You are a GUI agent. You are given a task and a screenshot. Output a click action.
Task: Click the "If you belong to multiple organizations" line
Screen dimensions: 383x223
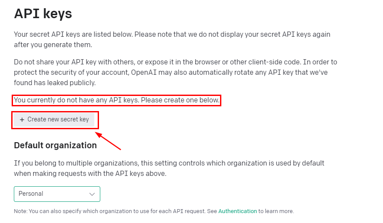[x=169, y=163]
